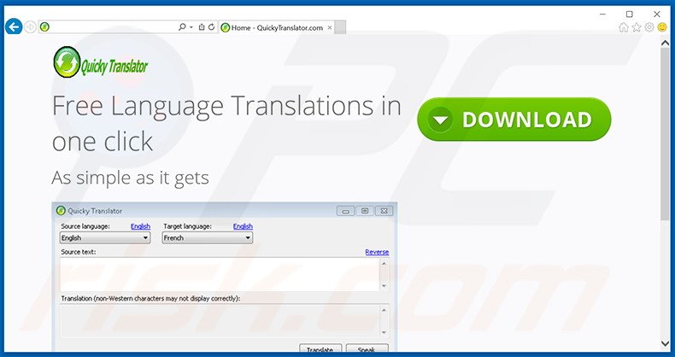Open the Target language French dropdown

pyautogui.click(x=208, y=237)
